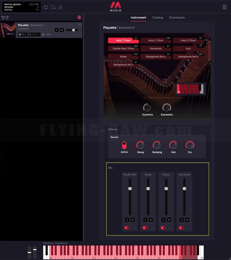Solo the Surround mic channel

tap(182, 220)
